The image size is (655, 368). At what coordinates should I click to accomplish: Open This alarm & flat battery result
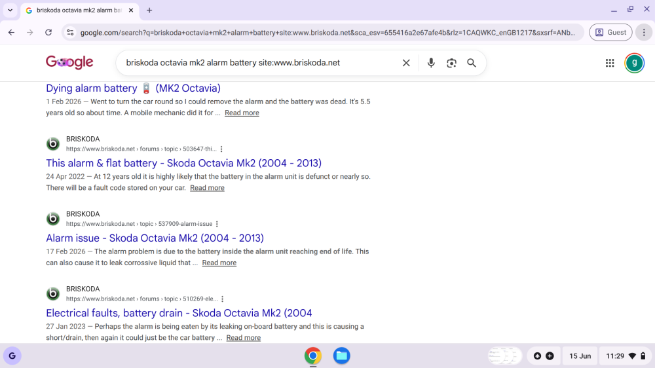tap(184, 163)
